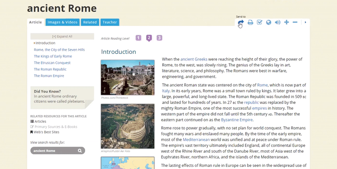Follow the republic hyperlink
337x169 pixels.
tap(251, 102)
